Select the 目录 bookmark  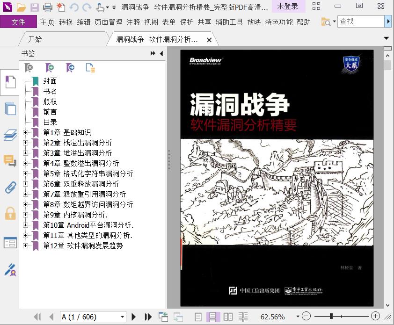coord(50,122)
